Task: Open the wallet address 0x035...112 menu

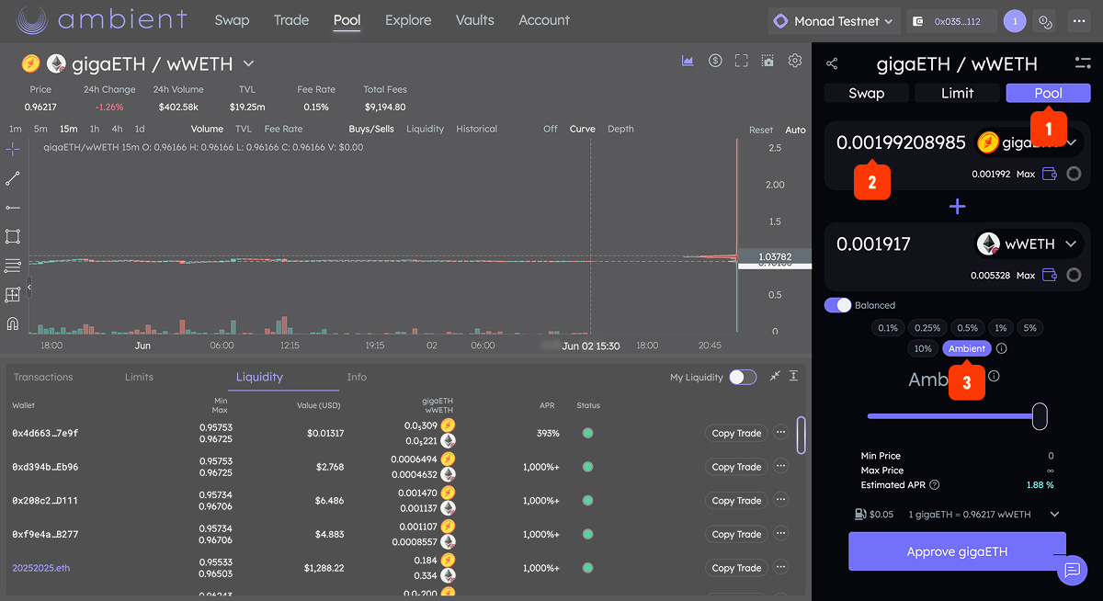Action: click(x=951, y=21)
